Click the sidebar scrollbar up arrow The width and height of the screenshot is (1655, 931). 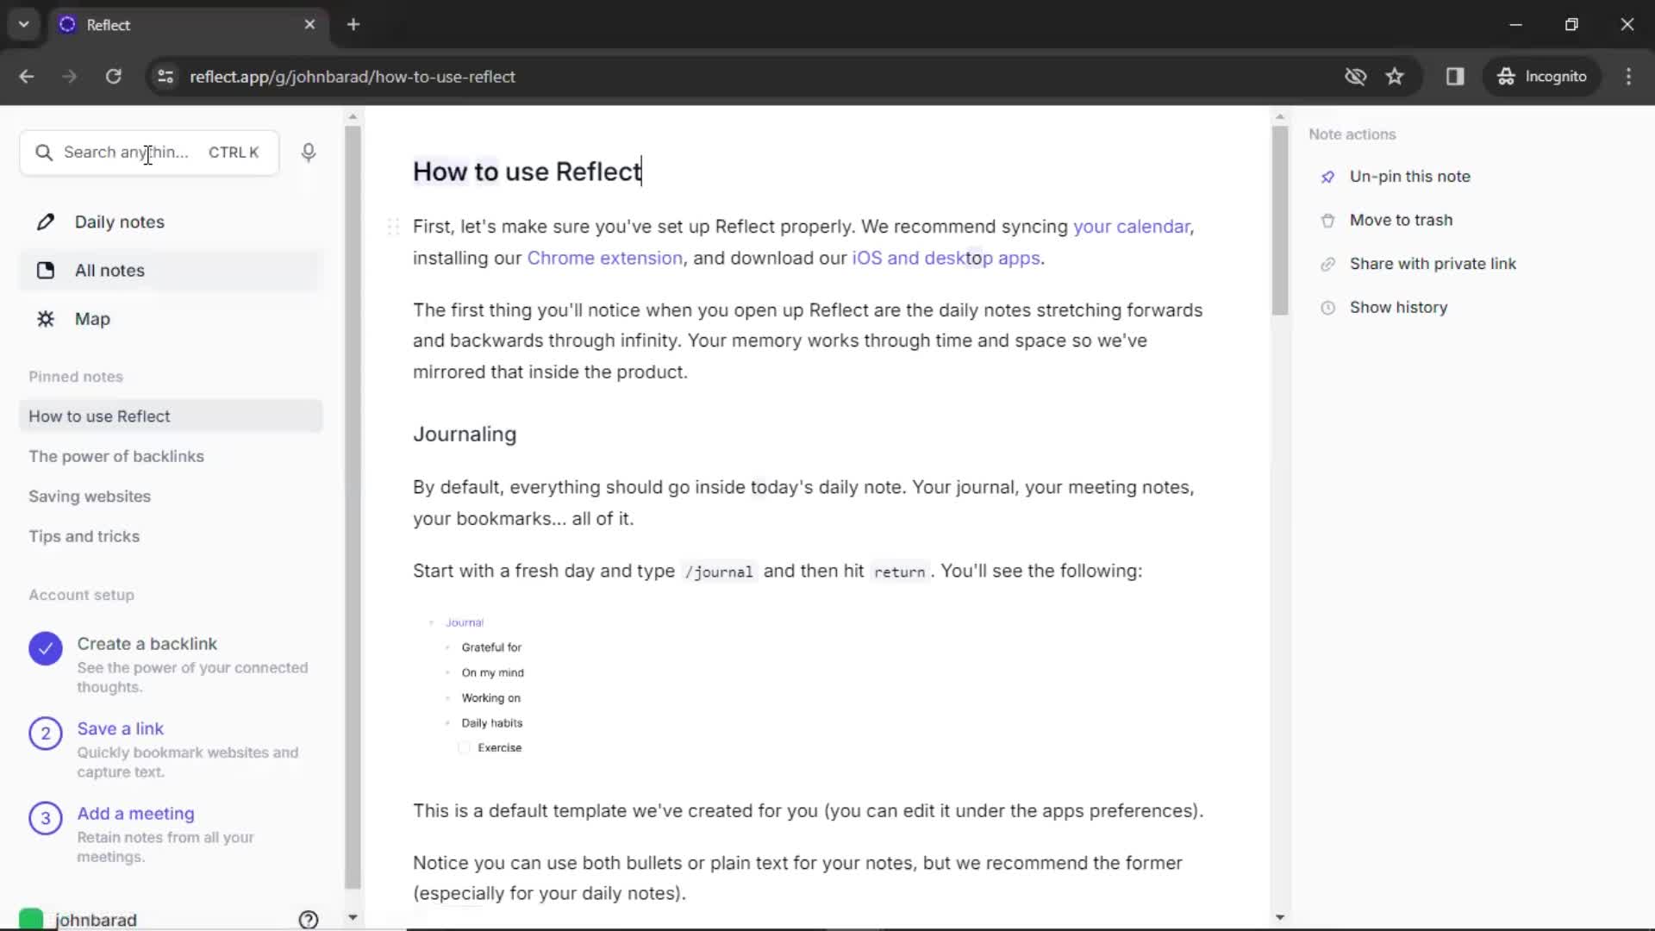click(x=353, y=116)
